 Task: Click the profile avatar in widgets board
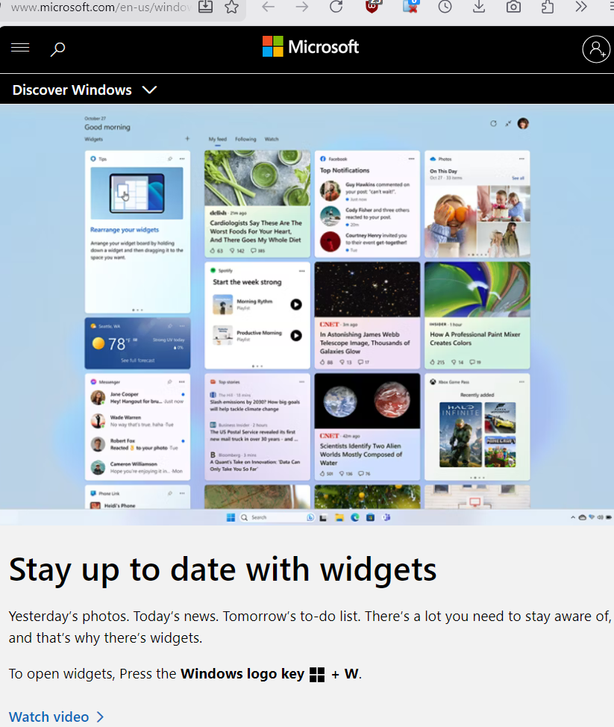523,123
